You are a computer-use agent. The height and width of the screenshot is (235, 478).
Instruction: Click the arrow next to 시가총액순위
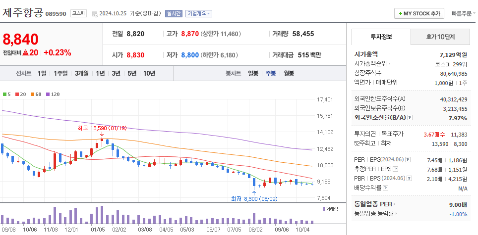pyautogui.click(x=389, y=64)
